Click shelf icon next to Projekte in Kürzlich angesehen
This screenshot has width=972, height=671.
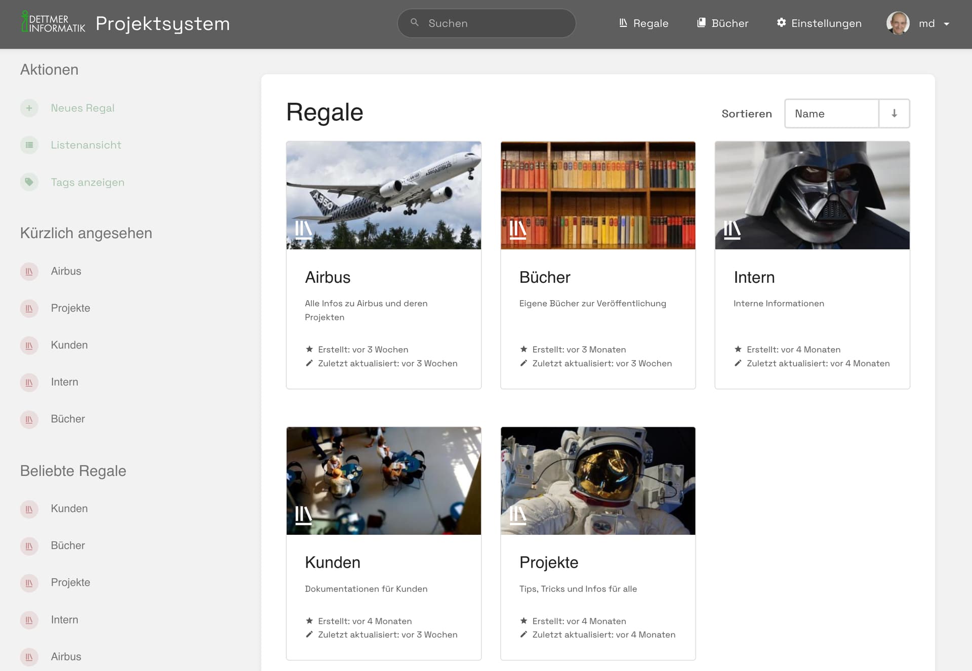pyautogui.click(x=29, y=308)
